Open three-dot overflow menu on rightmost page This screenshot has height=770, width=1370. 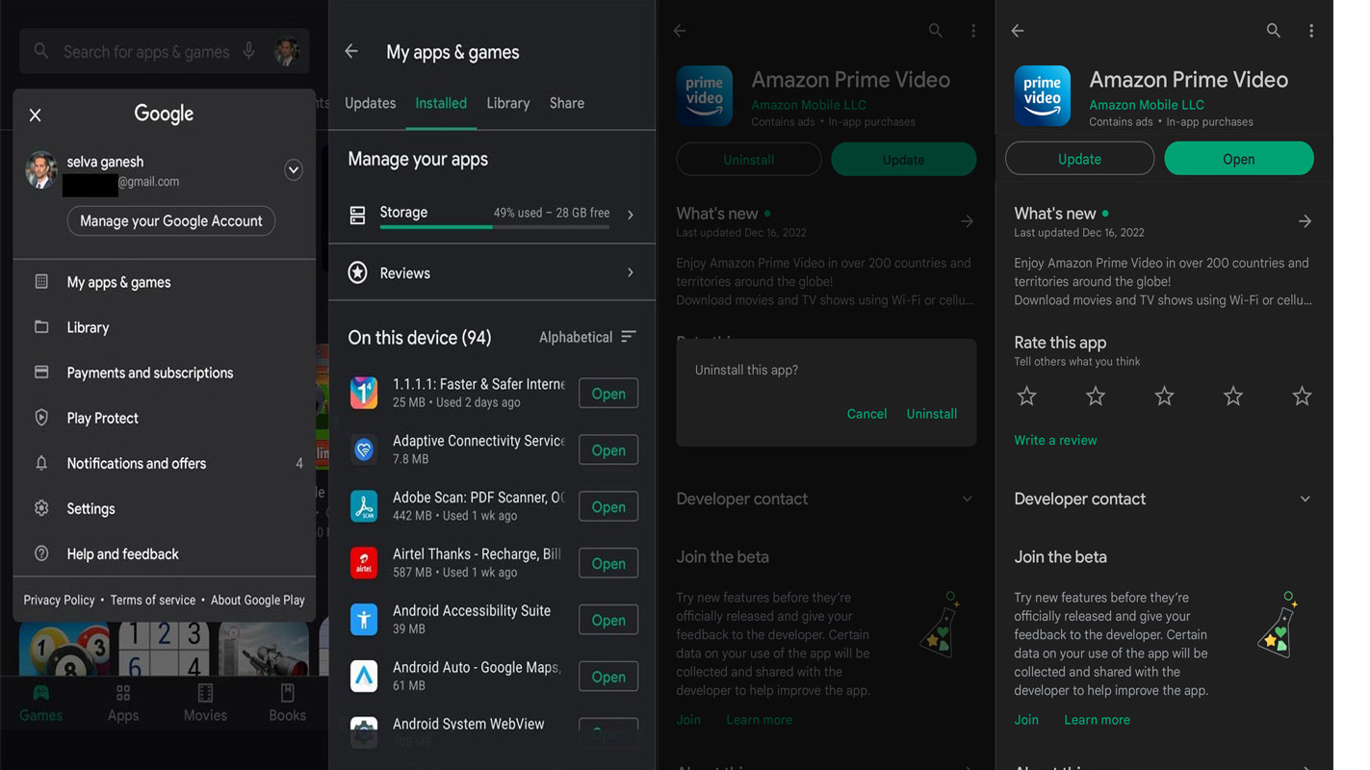tap(1311, 31)
